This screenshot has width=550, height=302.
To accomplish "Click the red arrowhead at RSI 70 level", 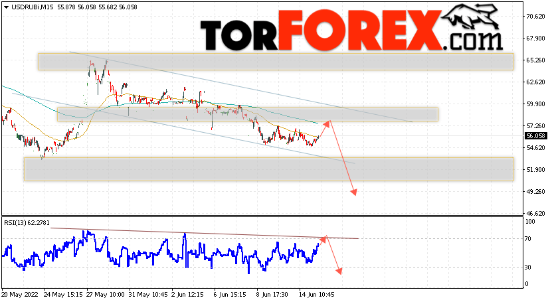I will (323, 239).
